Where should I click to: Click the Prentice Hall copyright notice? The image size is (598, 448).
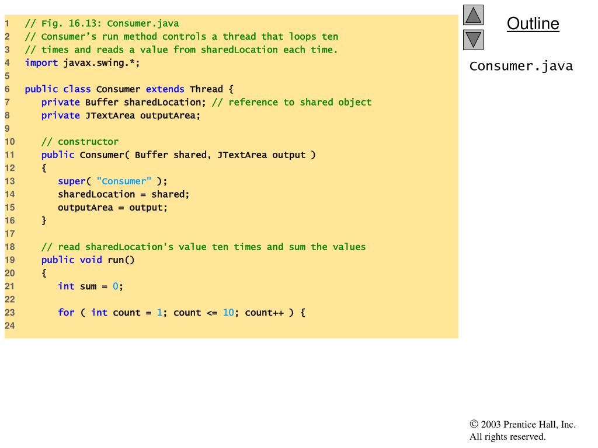point(523,430)
